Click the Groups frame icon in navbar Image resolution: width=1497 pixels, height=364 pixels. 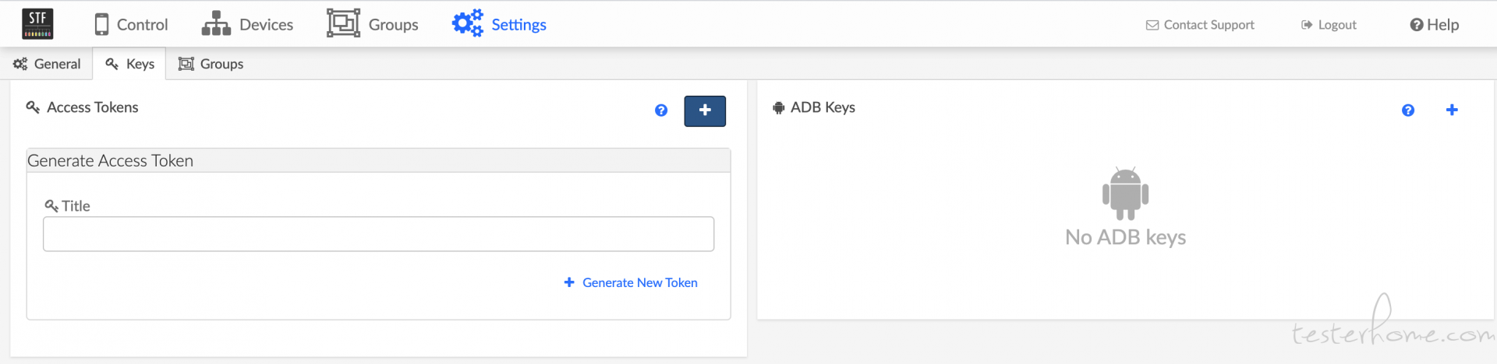[x=343, y=23]
